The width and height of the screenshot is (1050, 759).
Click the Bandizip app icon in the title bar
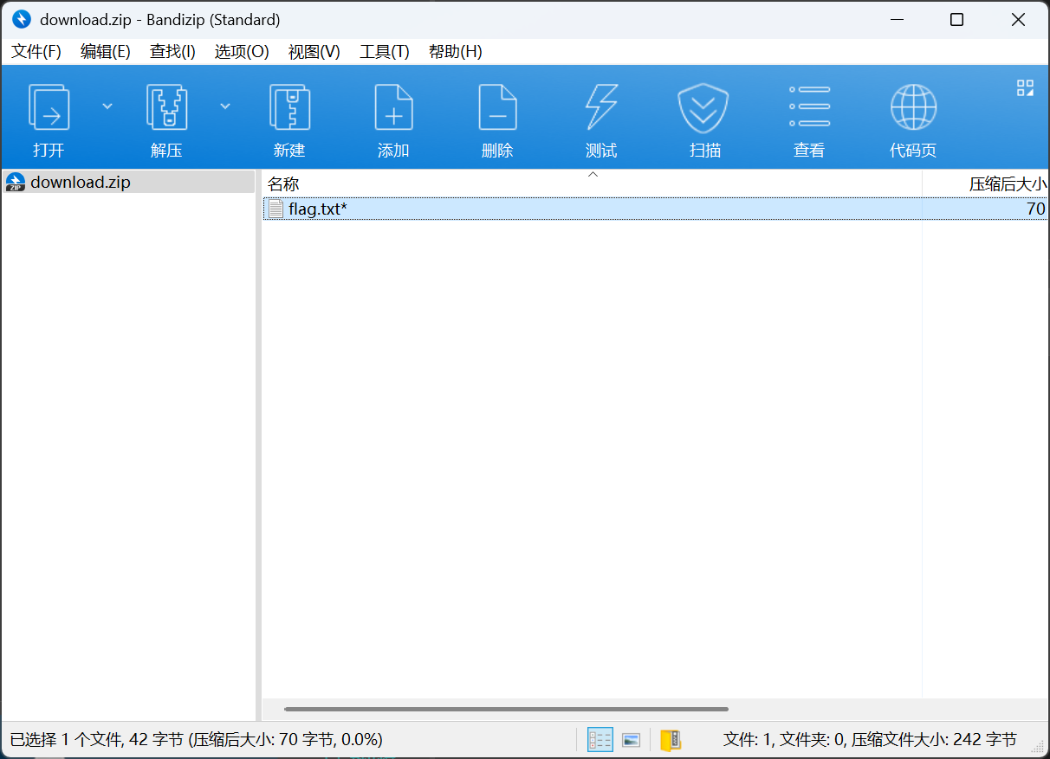(22, 19)
